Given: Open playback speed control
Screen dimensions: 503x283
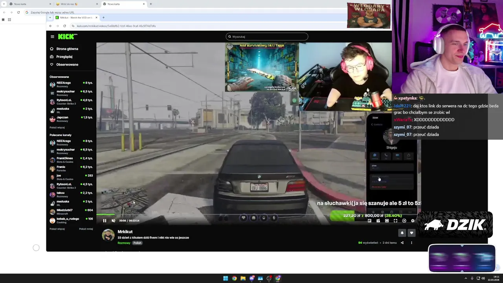Looking at the screenshot, I should [404, 221].
